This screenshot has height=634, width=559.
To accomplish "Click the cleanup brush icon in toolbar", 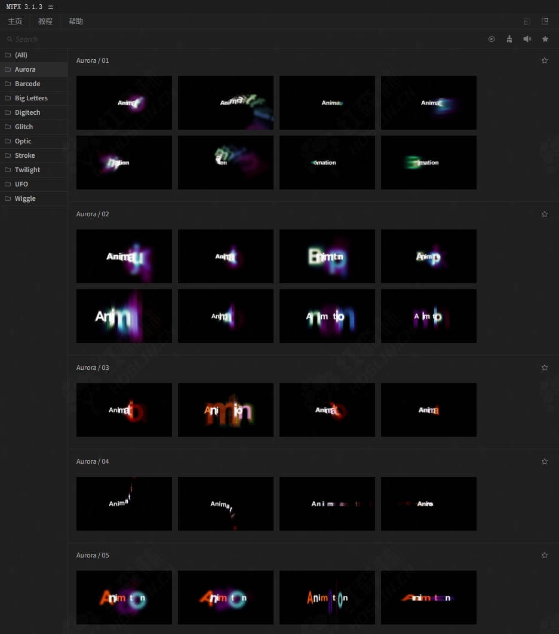I will 509,39.
